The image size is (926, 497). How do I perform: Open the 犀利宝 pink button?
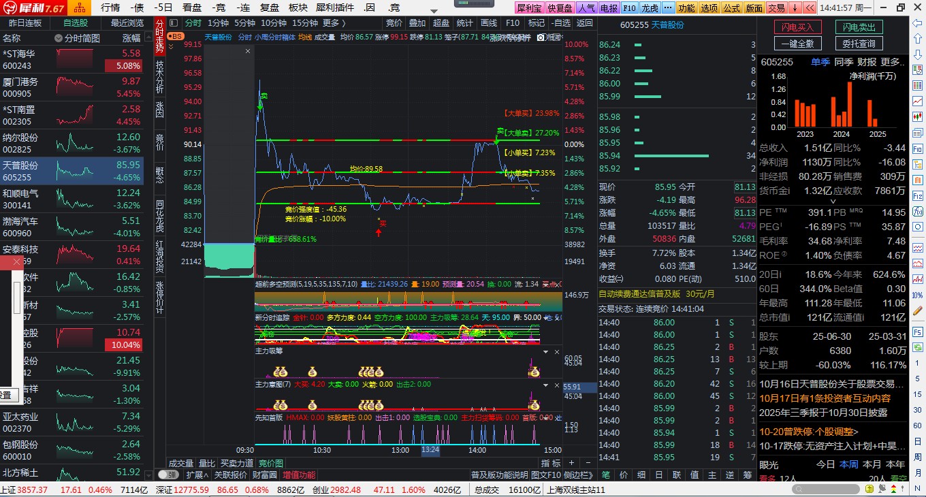(530, 8)
